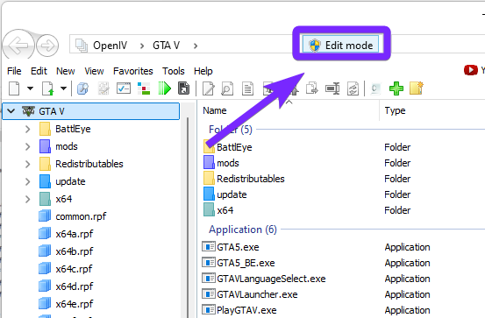The width and height of the screenshot is (485, 318).
Task: Expand x64 folder in tree
Action: coord(27,199)
